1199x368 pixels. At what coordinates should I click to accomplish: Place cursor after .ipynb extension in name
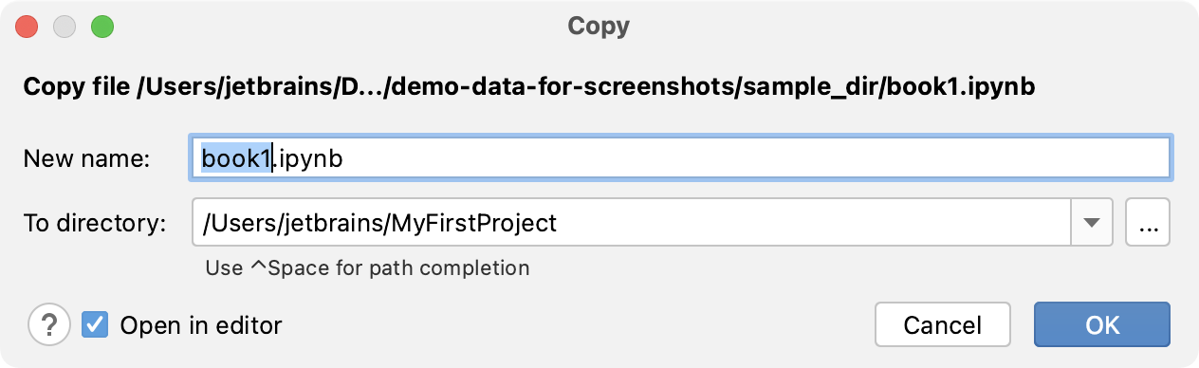(x=344, y=158)
